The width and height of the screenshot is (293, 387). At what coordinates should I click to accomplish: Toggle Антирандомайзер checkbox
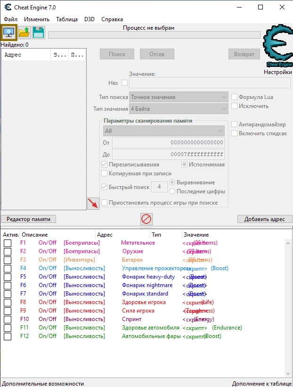[234, 124]
